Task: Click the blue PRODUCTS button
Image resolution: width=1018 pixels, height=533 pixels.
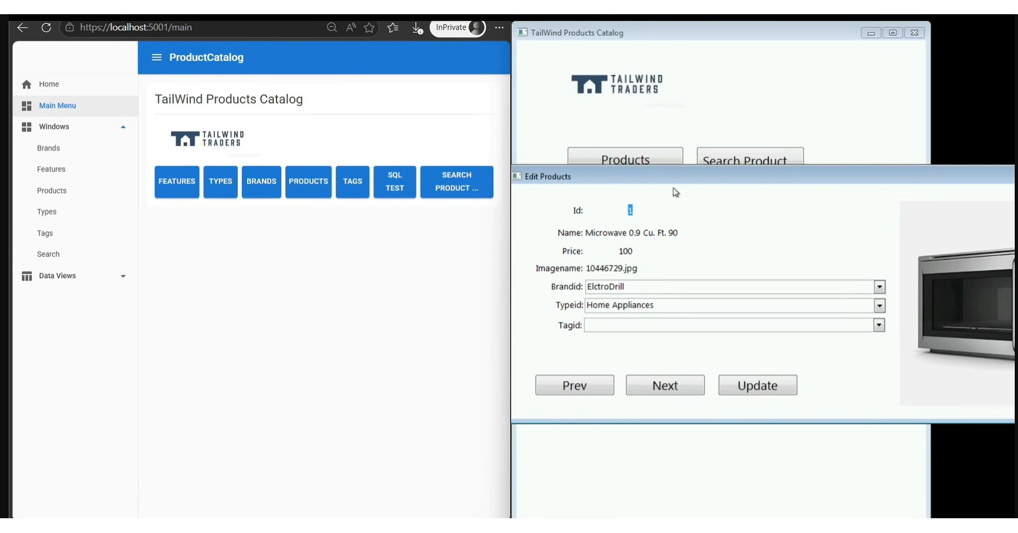Action: point(308,181)
